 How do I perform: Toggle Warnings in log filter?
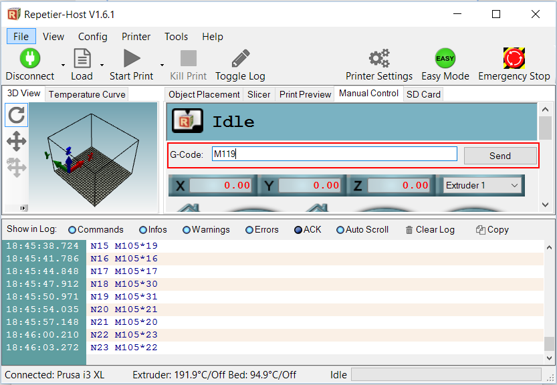(x=206, y=230)
